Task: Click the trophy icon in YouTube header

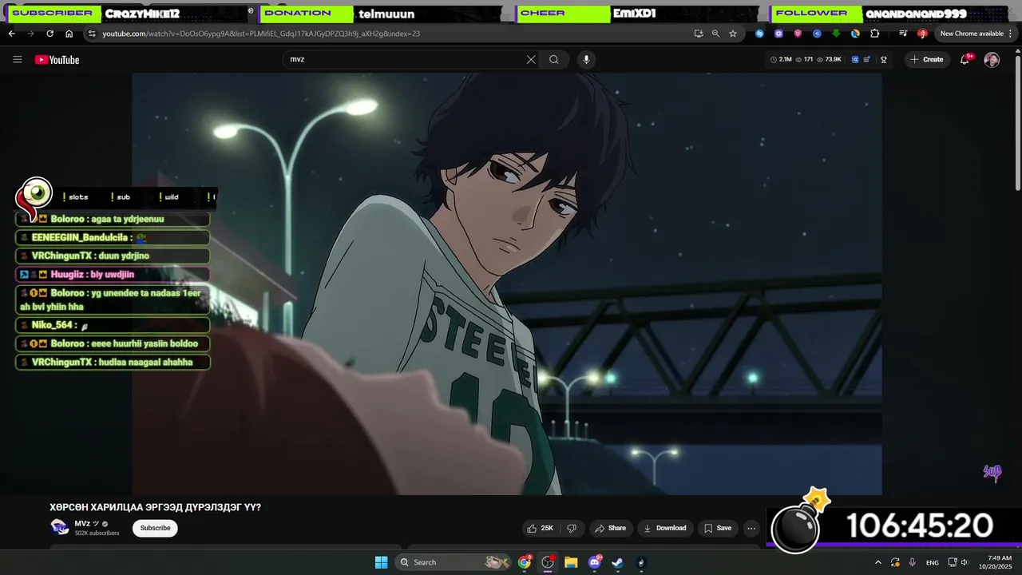Action: coord(884,60)
